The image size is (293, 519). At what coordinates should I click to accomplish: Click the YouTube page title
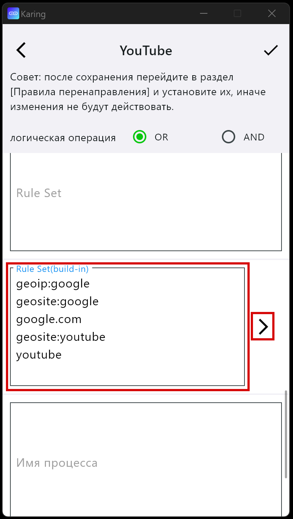(146, 50)
